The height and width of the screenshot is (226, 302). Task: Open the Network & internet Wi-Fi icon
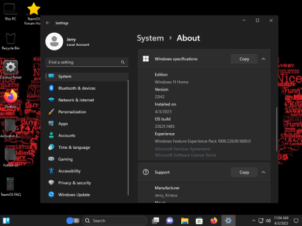pos(51,100)
